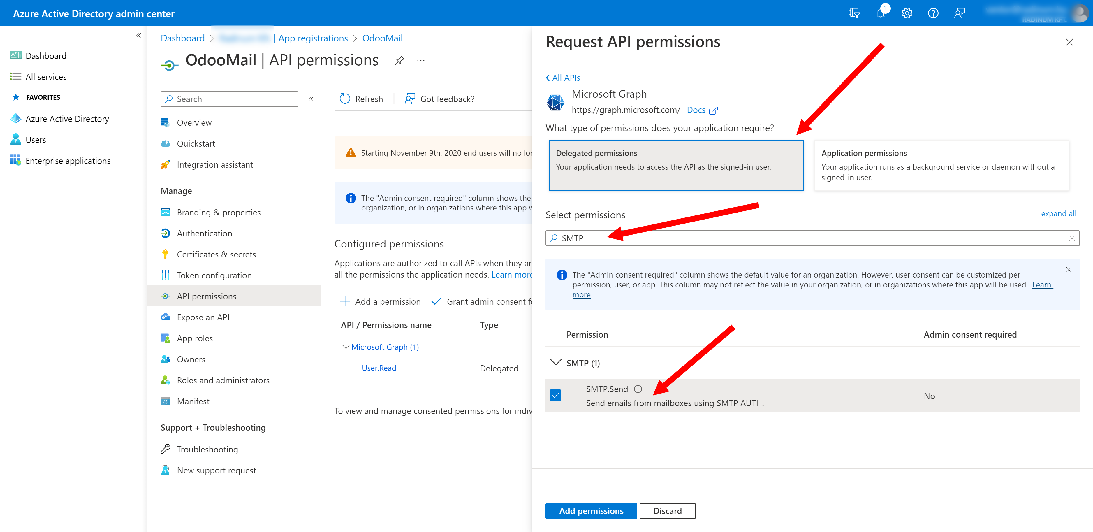Click expand all permissions link
The image size is (1093, 532).
tap(1059, 214)
